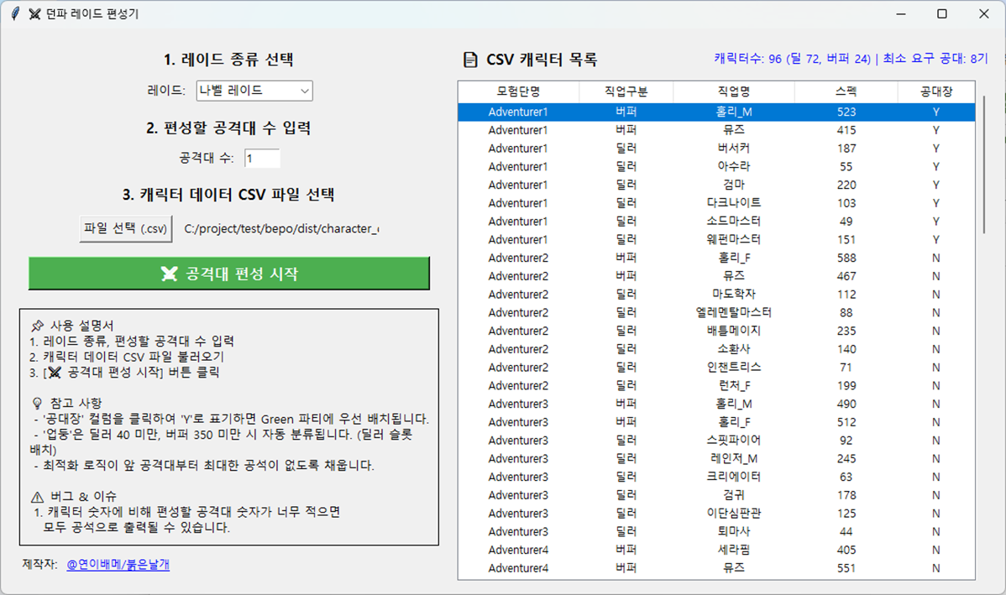
Task: Click the document icon beside CSV 캐릭터 목록
Action: [x=470, y=60]
